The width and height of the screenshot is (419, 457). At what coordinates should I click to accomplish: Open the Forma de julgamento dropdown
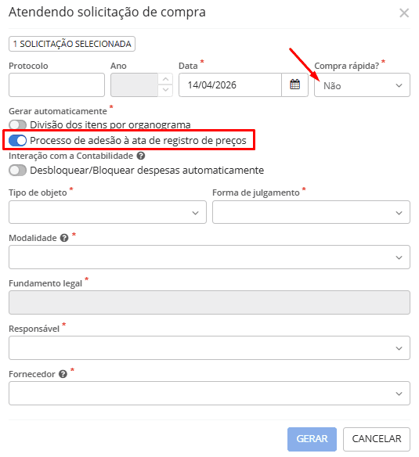point(311,212)
